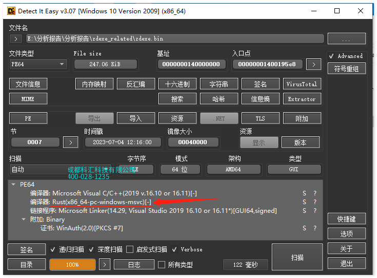The width and height of the screenshot is (377, 278).
Task: Open the 信息熵 entropy view
Action: [261, 99]
